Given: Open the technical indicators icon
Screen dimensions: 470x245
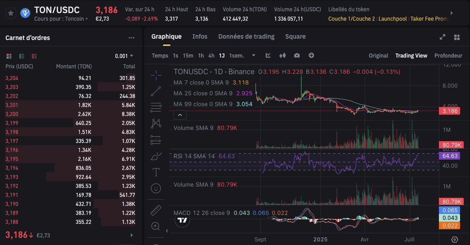Looking at the screenshot, I should point(268,55).
